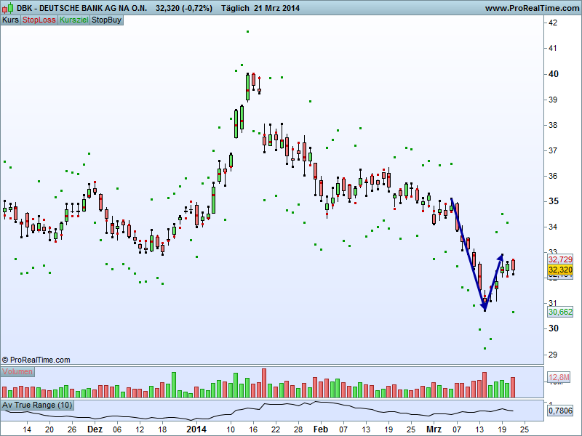Image resolution: width=582 pixels, height=436 pixels.
Task: Click the 12,8M volume value label
Action: [x=559, y=377]
